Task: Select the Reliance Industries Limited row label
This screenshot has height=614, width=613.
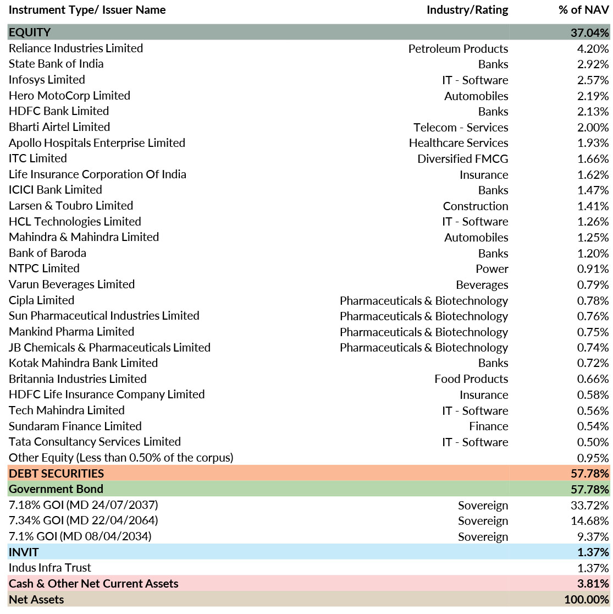Action: click(x=76, y=48)
